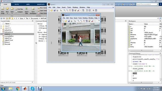The height and width of the screenshot is (91, 162).
Task: Open Current Folder panel actions menu
Action: 33,21
